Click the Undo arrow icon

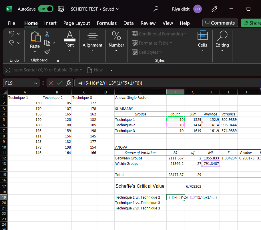point(12,34)
